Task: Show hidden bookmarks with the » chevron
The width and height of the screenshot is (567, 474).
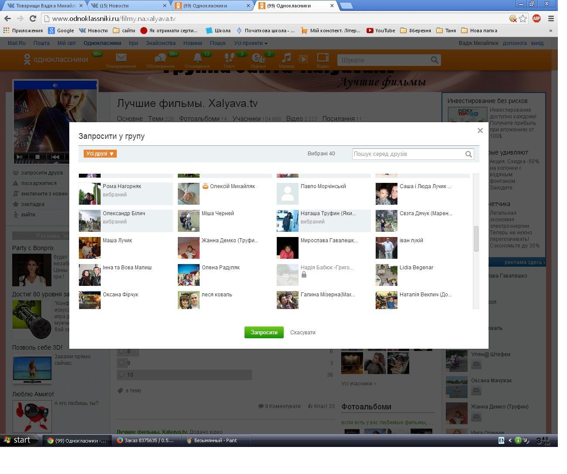Action: [550, 31]
